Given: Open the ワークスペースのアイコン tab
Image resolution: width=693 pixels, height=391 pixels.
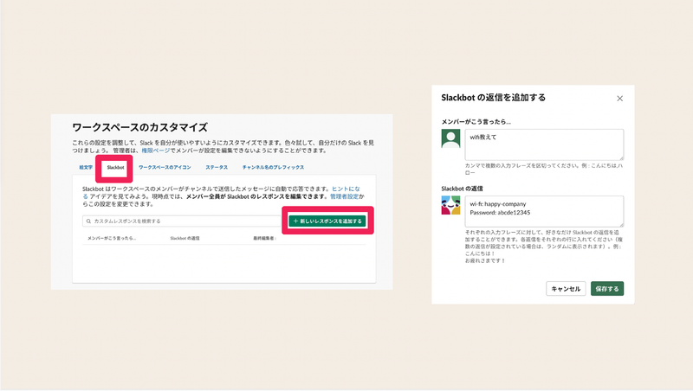Looking at the screenshot, I should point(165,167).
